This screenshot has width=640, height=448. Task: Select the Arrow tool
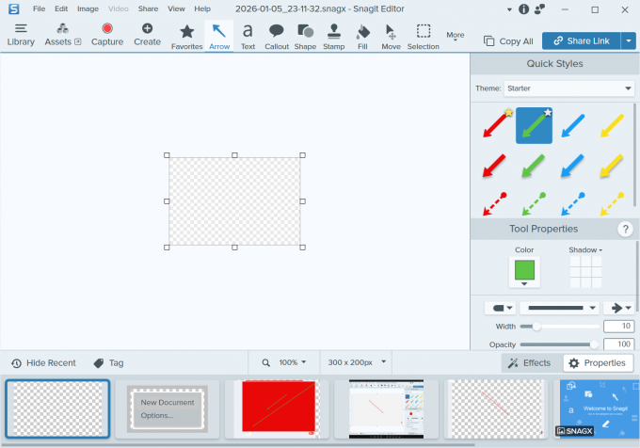click(219, 37)
